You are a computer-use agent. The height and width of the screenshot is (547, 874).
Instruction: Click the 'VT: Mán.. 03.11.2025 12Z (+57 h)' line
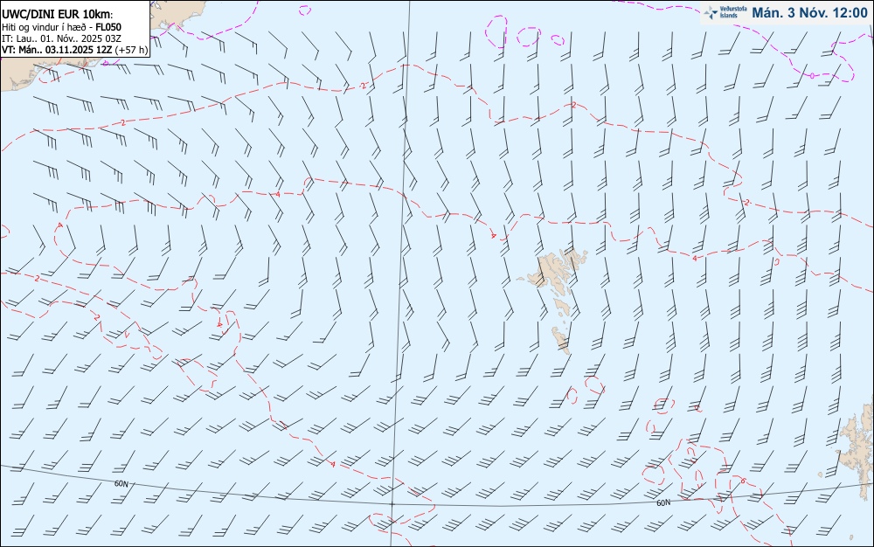[x=74, y=50]
